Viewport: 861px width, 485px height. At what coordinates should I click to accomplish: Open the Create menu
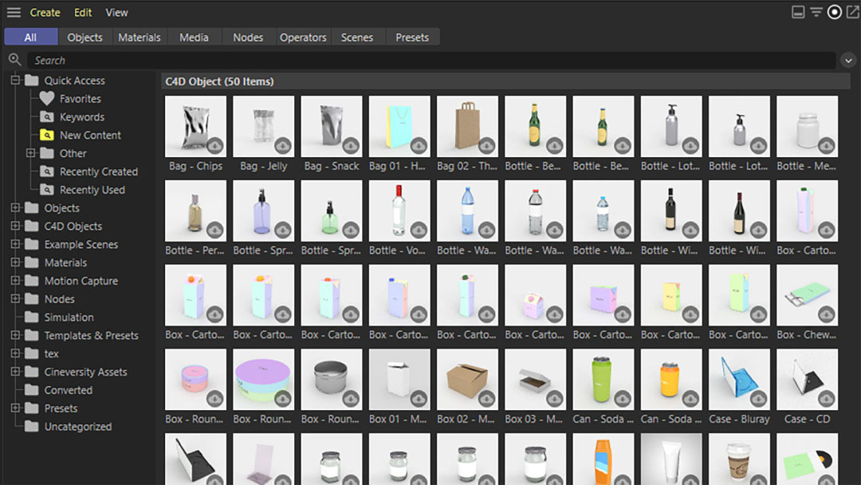pos(45,12)
